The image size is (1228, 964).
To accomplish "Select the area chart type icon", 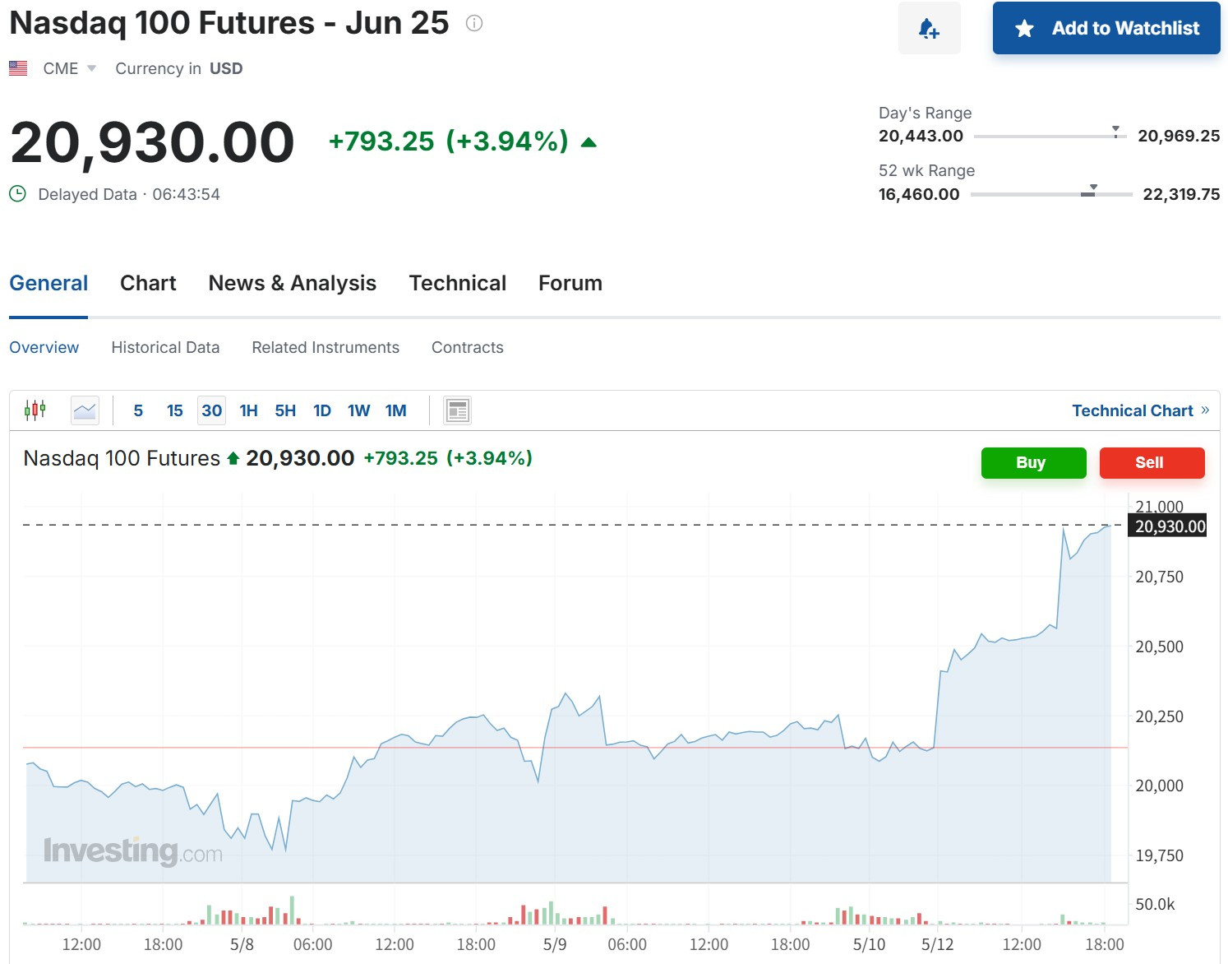I will pyautogui.click(x=85, y=410).
